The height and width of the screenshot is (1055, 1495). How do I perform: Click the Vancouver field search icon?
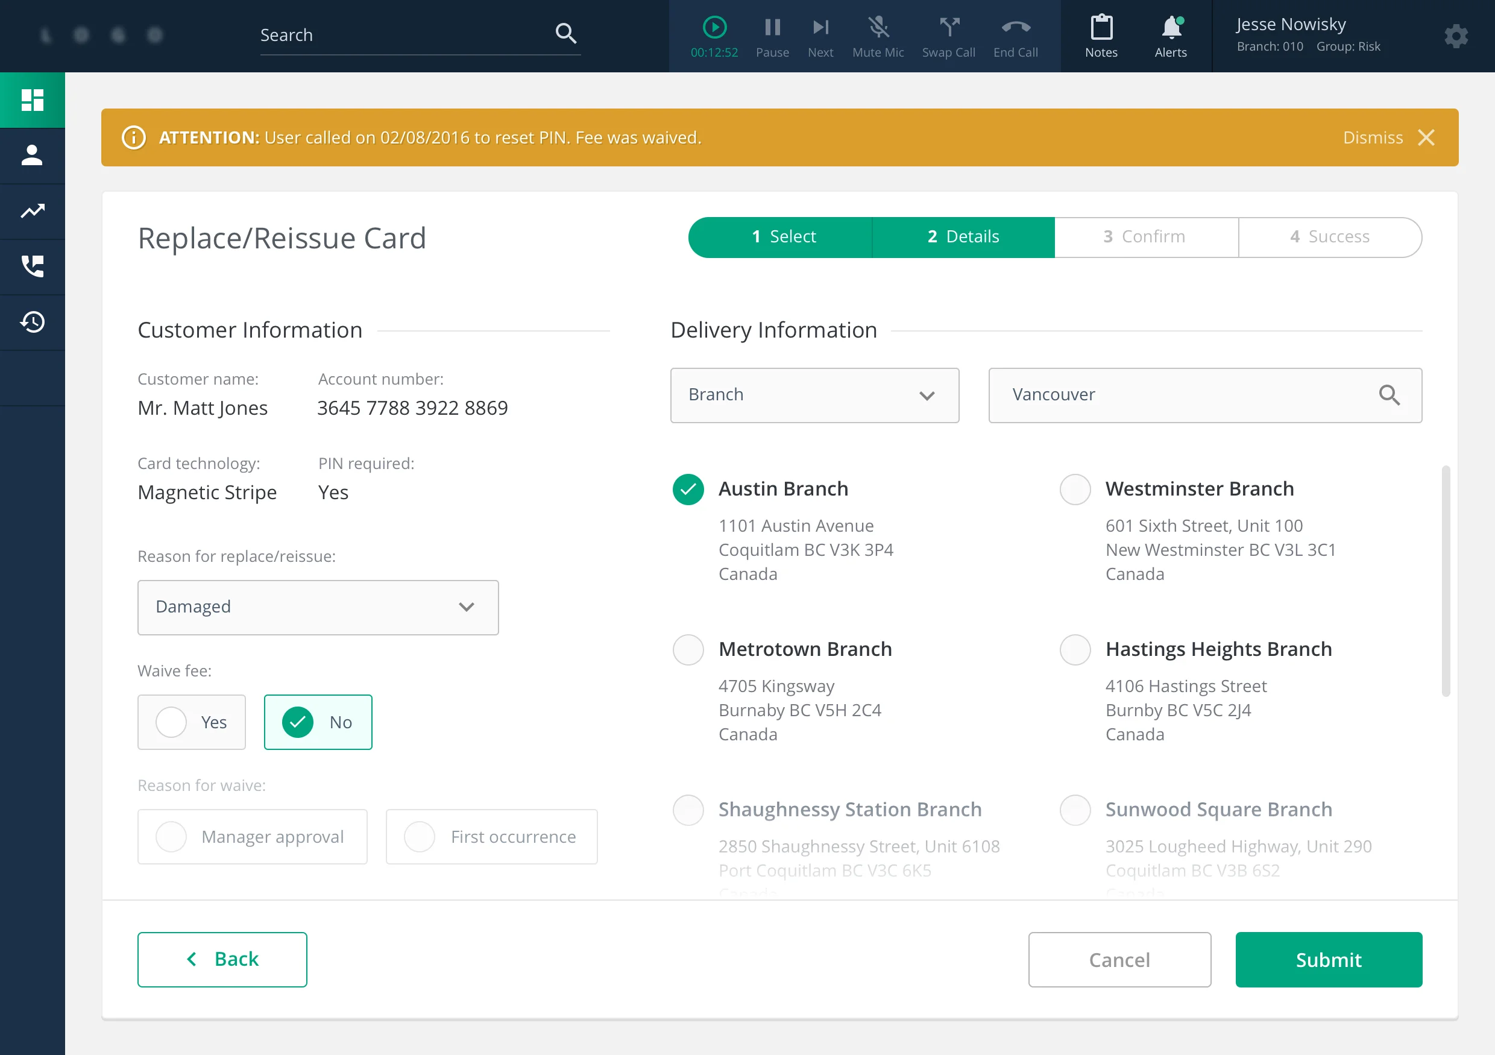tap(1389, 395)
